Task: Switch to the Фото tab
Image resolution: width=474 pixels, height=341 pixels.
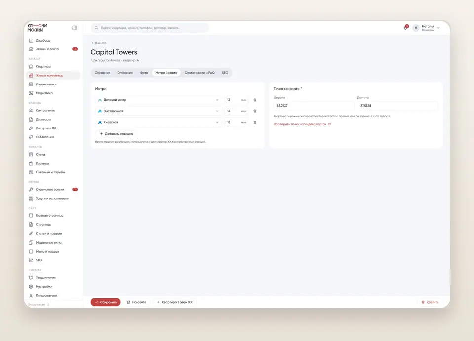Action: [144, 73]
